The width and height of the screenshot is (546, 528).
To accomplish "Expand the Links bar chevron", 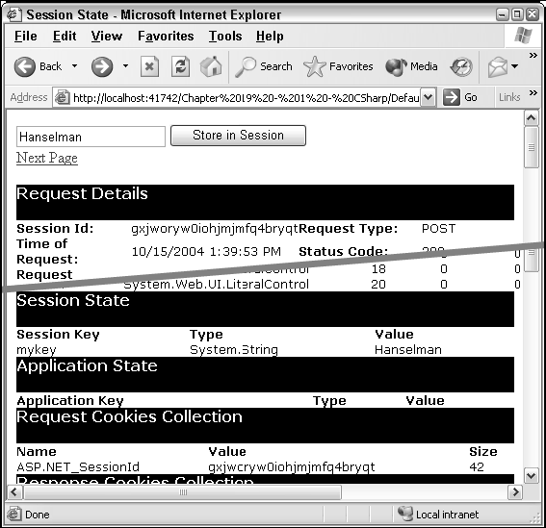I will point(533,92).
